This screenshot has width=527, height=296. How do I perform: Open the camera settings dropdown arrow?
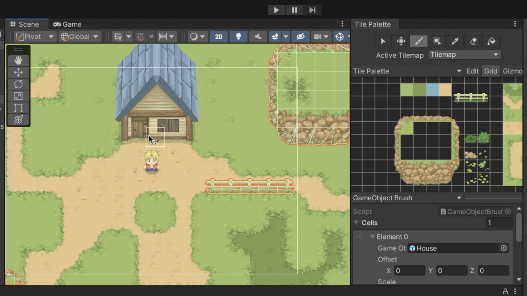(326, 36)
